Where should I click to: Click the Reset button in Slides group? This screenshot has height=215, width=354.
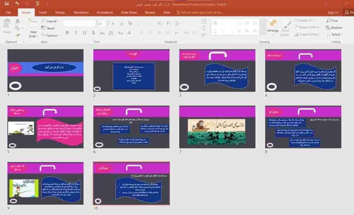pos(48,28)
